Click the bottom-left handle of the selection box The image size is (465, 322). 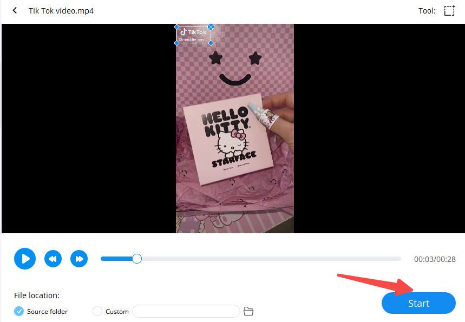tap(176, 43)
